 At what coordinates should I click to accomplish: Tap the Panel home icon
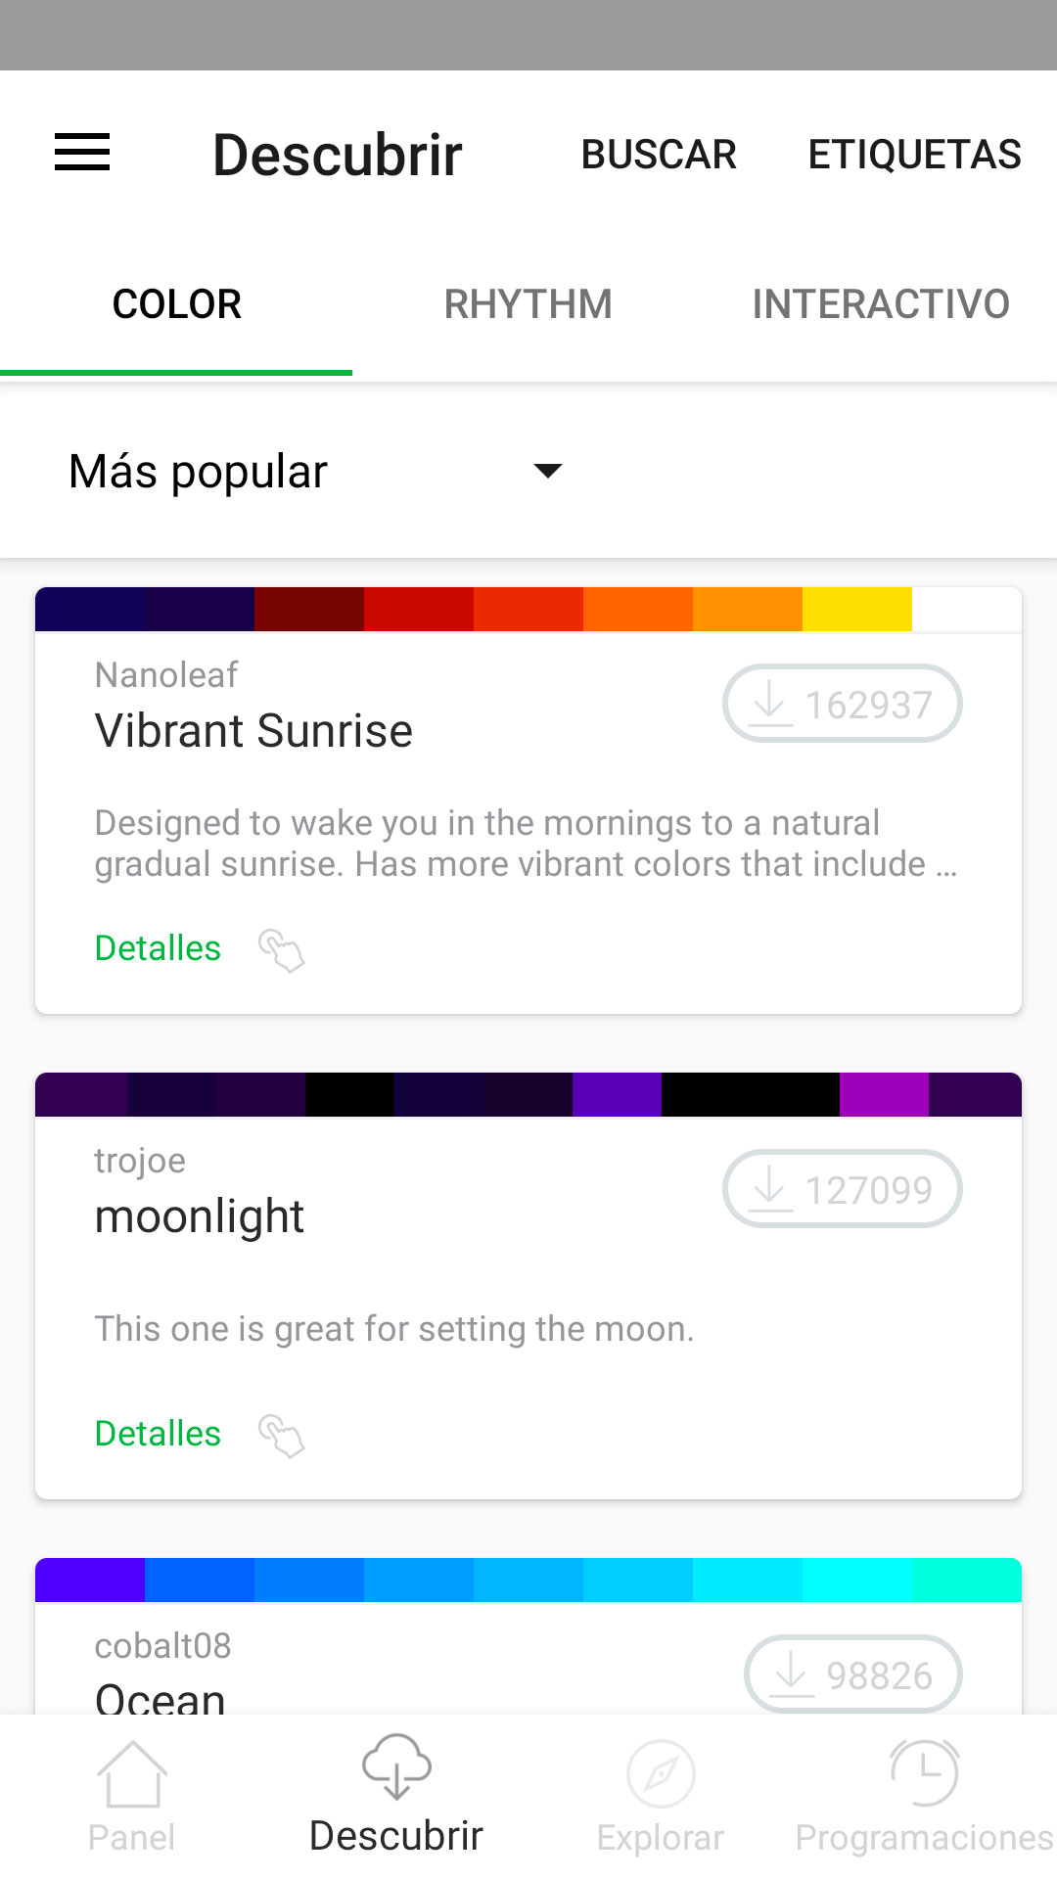131,1773
